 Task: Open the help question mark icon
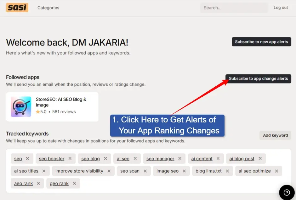click(x=286, y=192)
